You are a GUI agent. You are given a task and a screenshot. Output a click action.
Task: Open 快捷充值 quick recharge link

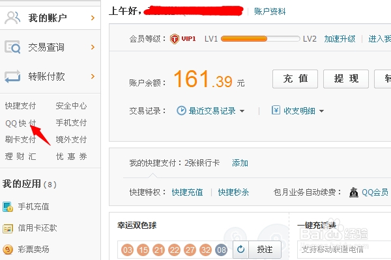click(x=187, y=192)
